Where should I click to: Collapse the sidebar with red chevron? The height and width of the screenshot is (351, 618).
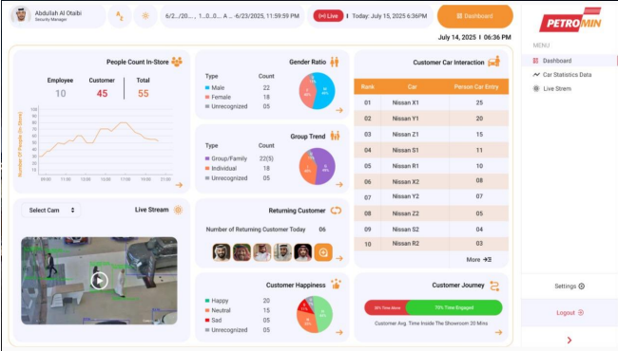tap(570, 340)
